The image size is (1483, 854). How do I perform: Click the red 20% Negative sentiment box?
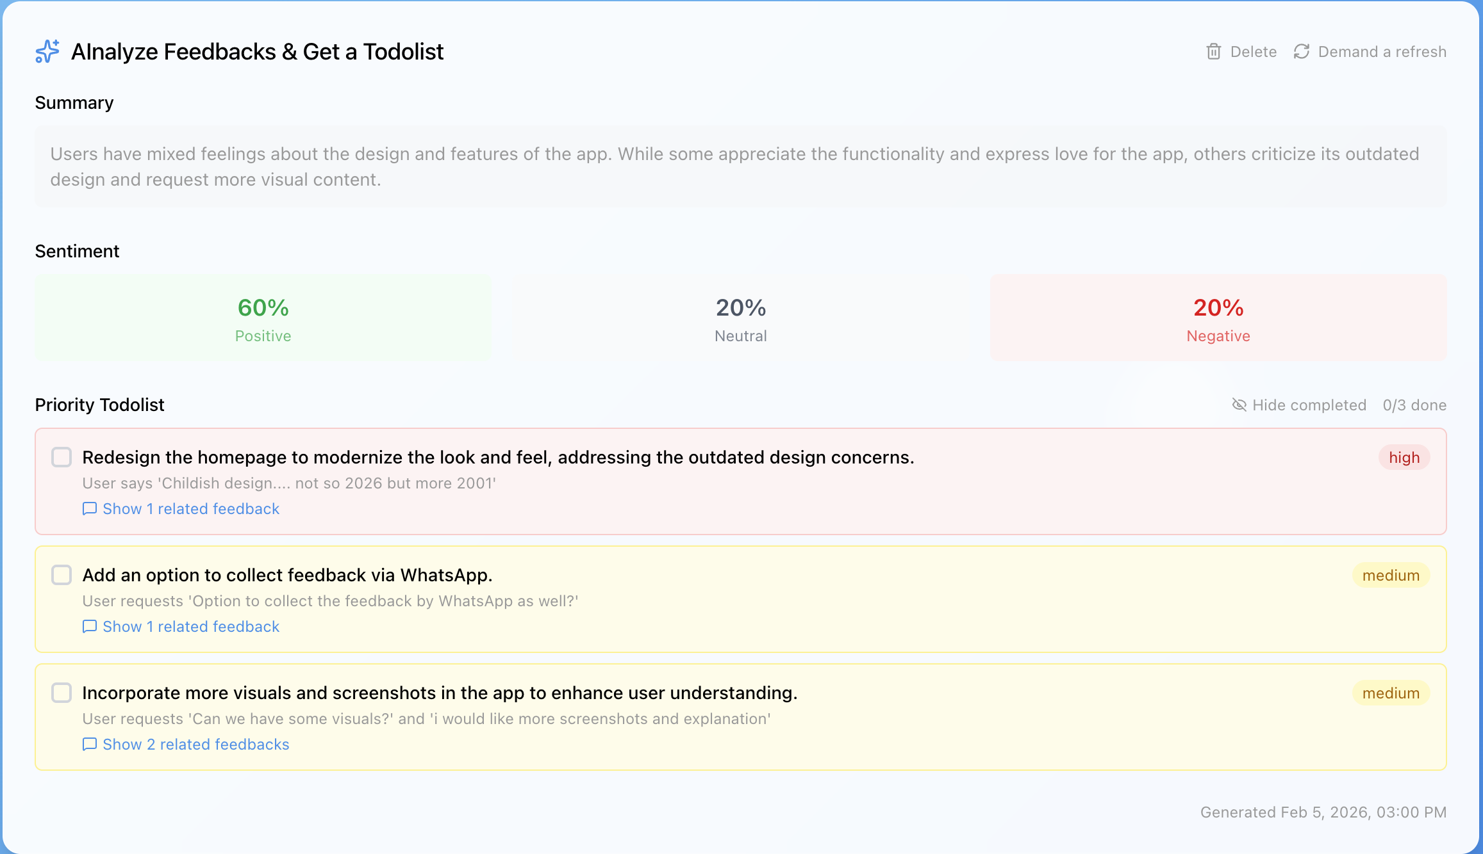tap(1218, 318)
